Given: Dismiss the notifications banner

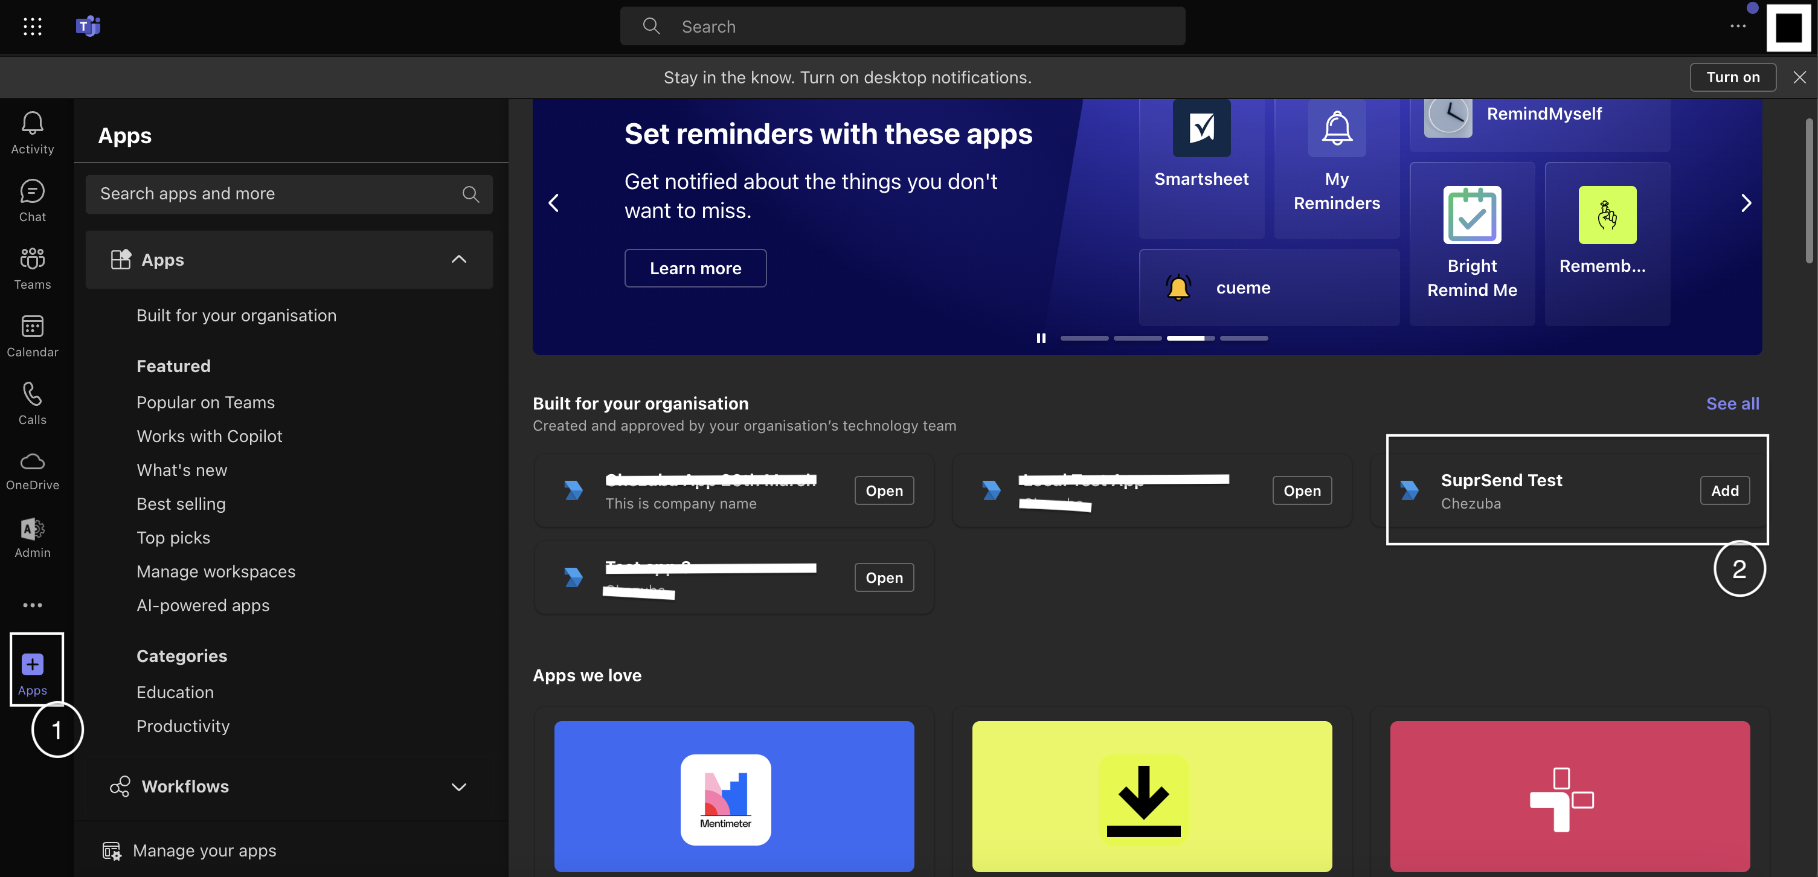Looking at the screenshot, I should 1799,77.
